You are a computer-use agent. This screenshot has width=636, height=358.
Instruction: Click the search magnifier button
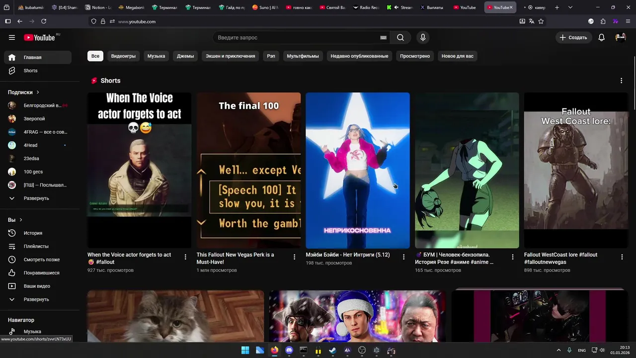coord(400,37)
